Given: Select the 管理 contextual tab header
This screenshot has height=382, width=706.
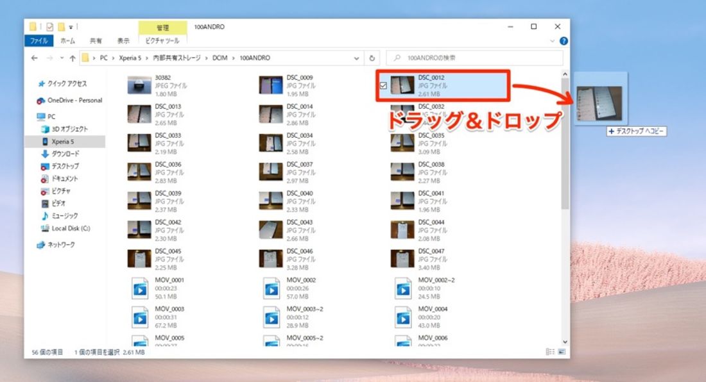Looking at the screenshot, I should [x=162, y=28].
